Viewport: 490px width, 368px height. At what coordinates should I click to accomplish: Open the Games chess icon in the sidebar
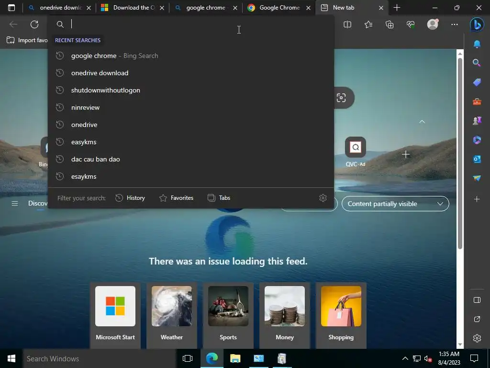[477, 121]
